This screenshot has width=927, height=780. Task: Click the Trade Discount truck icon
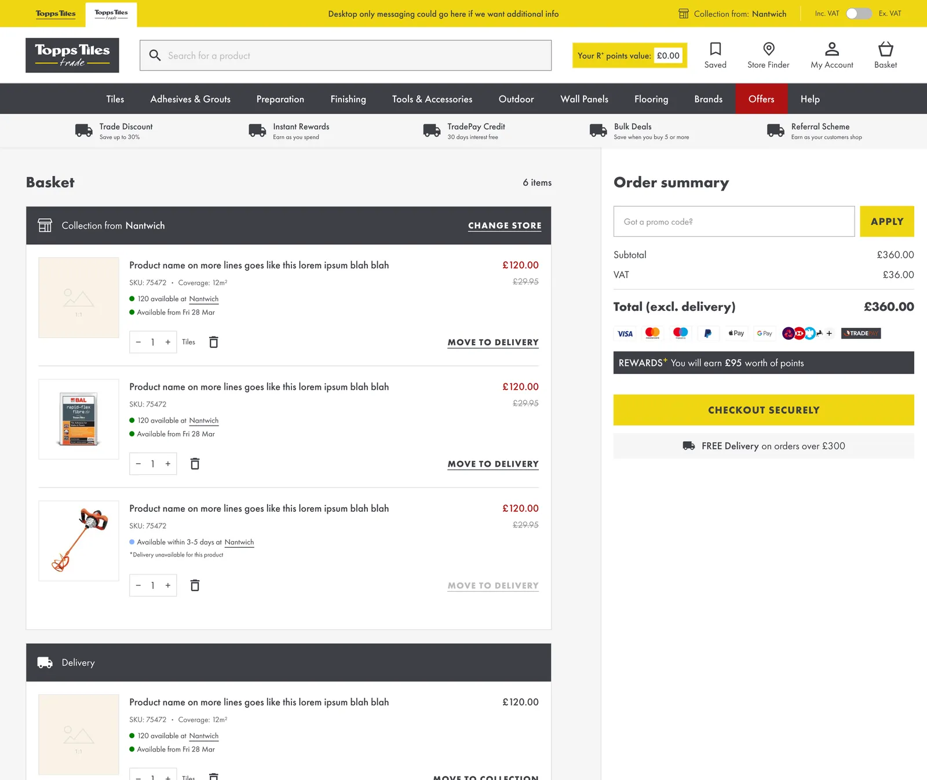point(84,131)
